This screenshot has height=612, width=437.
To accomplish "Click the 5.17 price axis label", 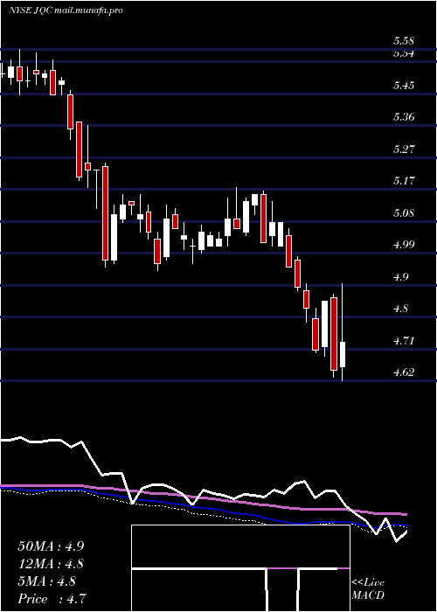I will coord(404,181).
